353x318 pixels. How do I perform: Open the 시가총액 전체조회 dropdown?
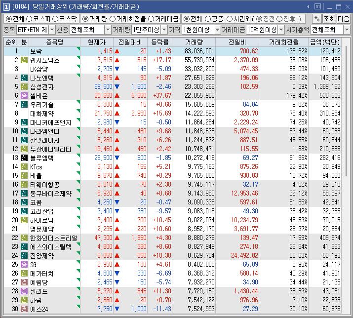click(347, 30)
